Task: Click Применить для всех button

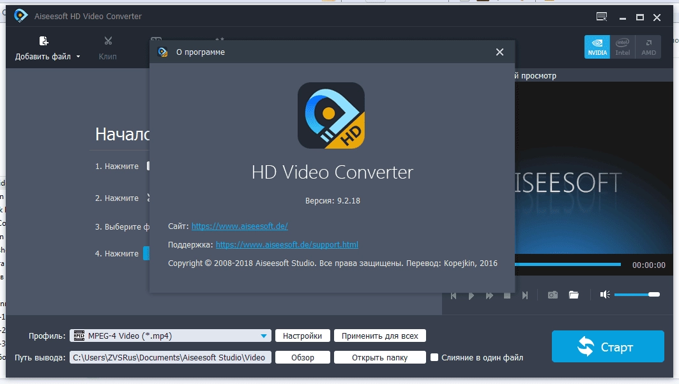Action: (380, 336)
